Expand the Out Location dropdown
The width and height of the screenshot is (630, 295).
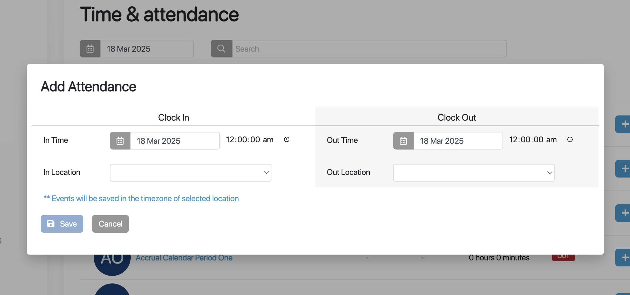pyautogui.click(x=474, y=173)
